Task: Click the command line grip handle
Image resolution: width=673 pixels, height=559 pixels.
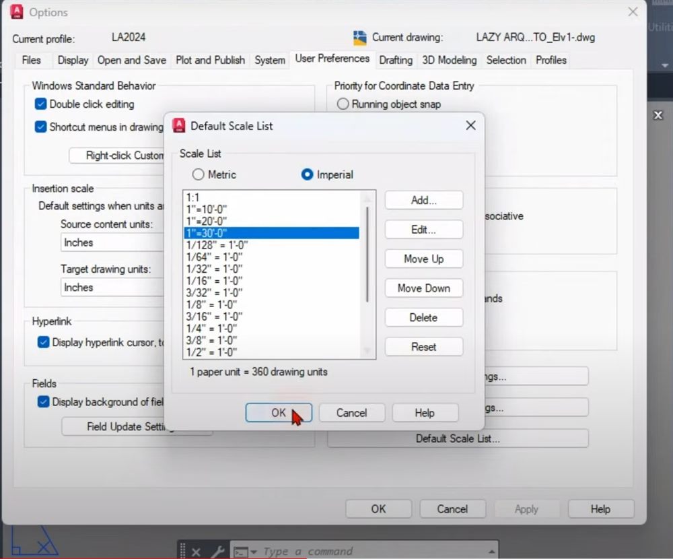Action: pyautogui.click(x=183, y=550)
